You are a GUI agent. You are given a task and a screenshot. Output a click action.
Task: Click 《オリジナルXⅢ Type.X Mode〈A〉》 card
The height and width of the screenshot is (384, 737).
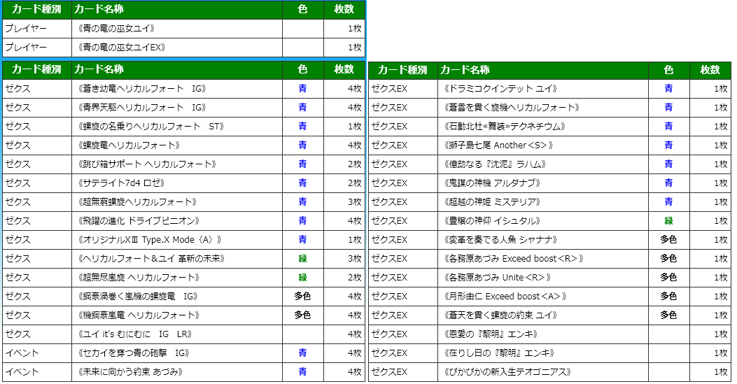(150, 239)
